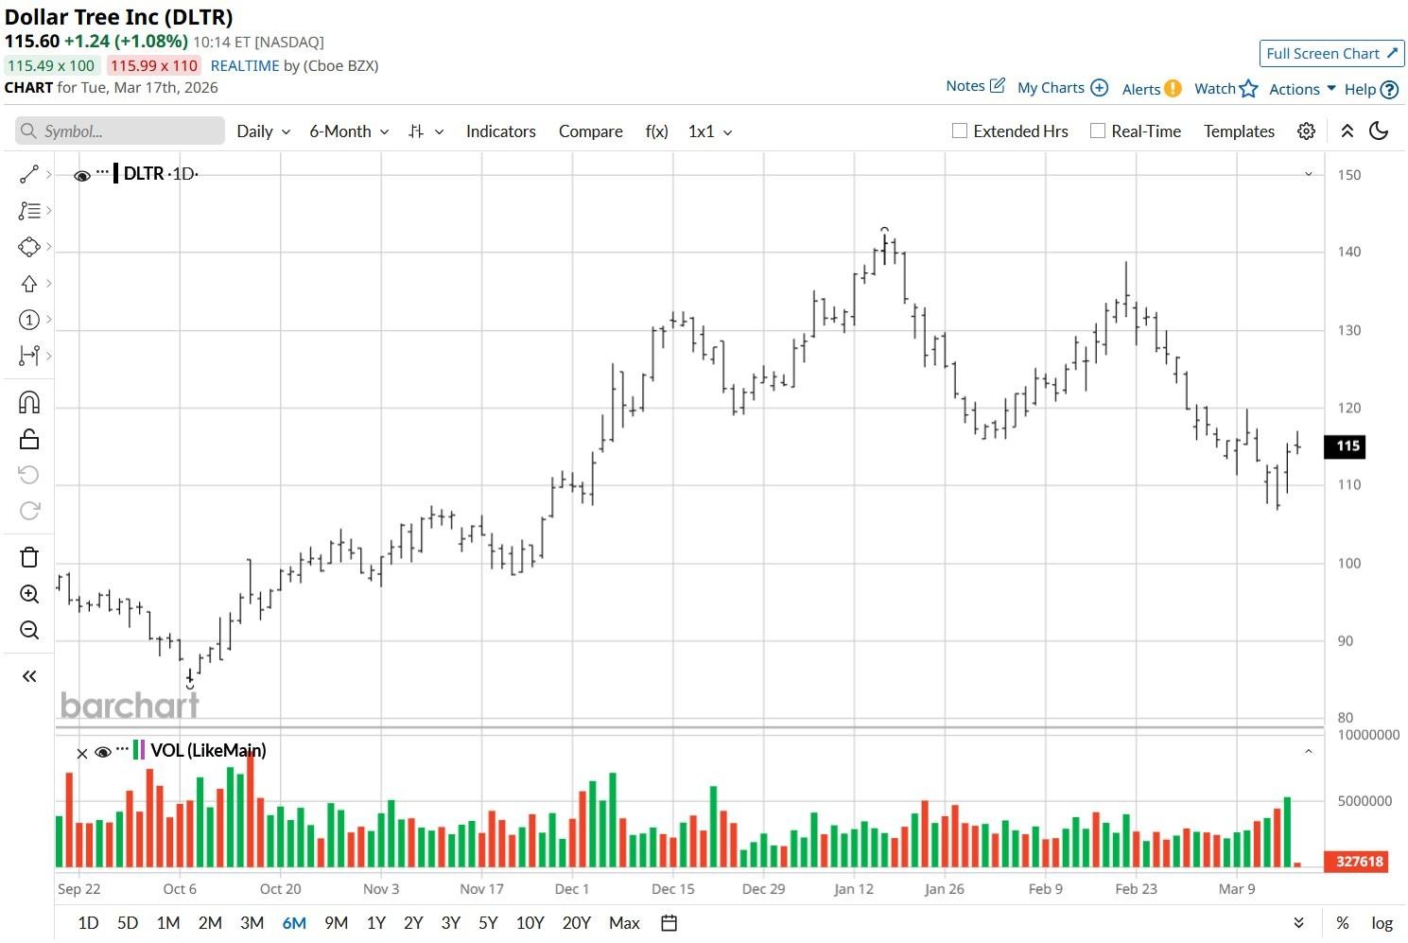The width and height of the screenshot is (1408, 943).
Task: Open DLTR series options menu
Action: coord(102,171)
